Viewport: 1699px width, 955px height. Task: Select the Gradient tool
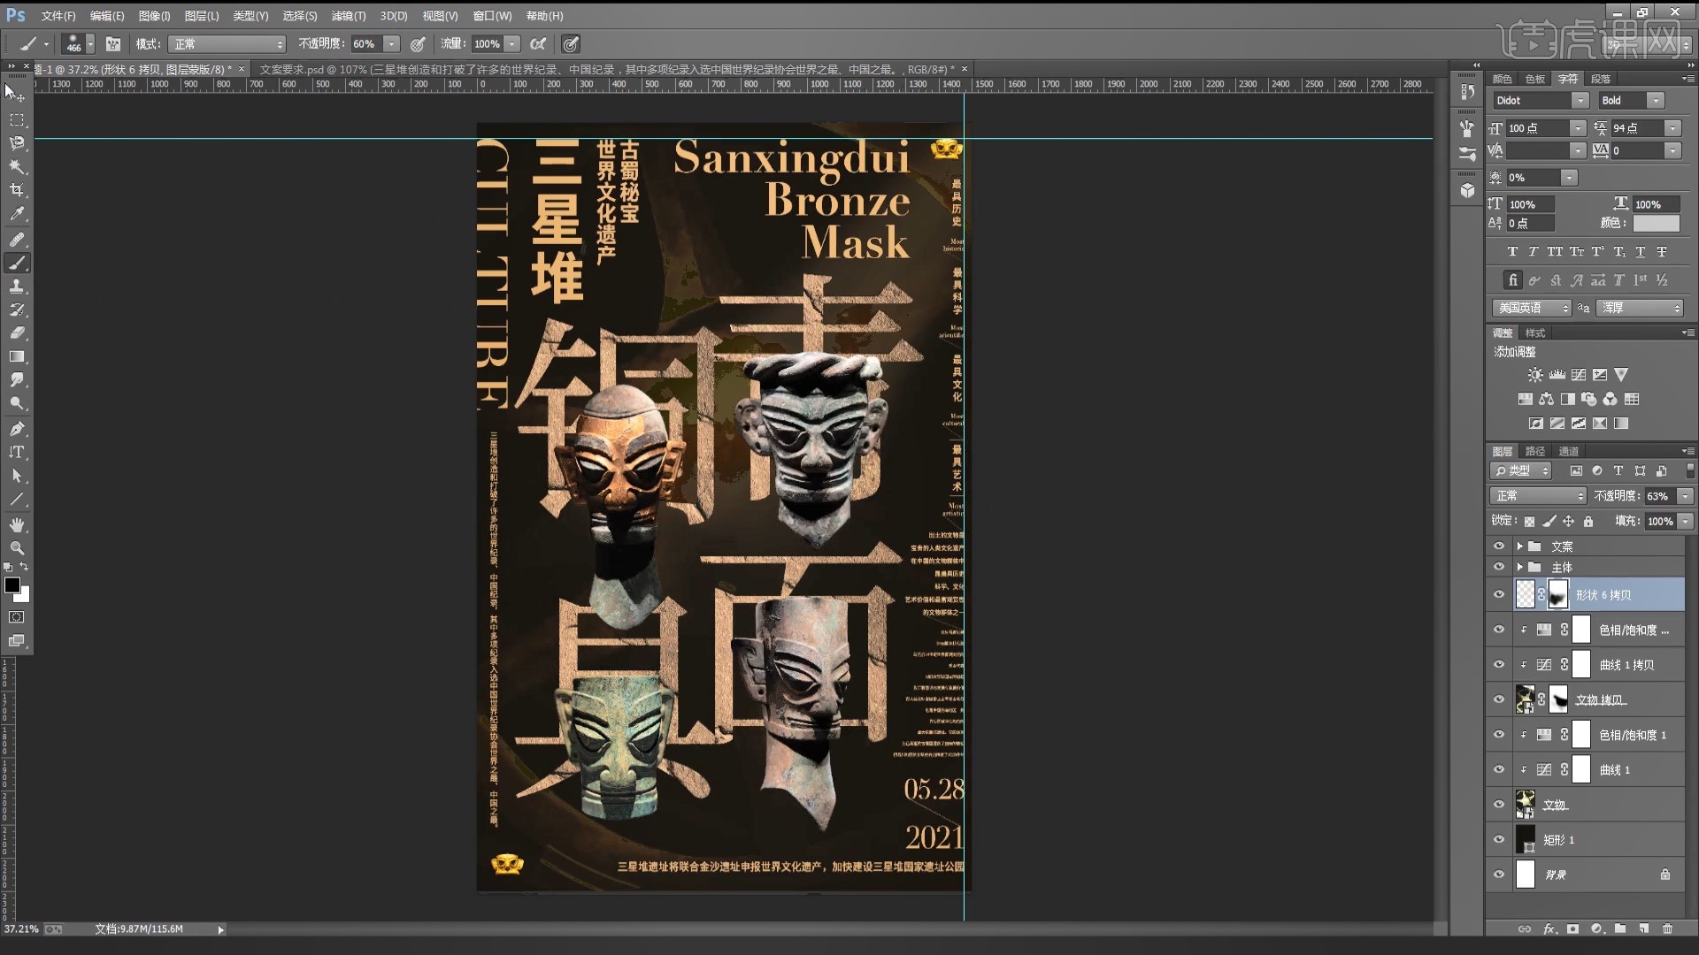(x=16, y=356)
